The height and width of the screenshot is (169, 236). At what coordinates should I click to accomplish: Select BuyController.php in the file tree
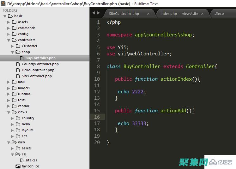pos(40,58)
